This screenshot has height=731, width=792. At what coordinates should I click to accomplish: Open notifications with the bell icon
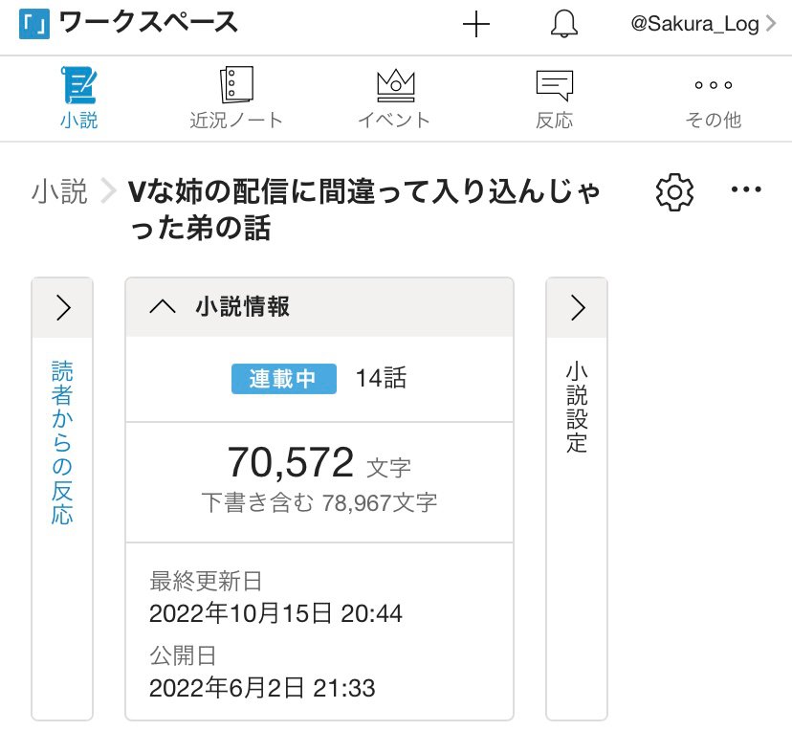[x=564, y=24]
